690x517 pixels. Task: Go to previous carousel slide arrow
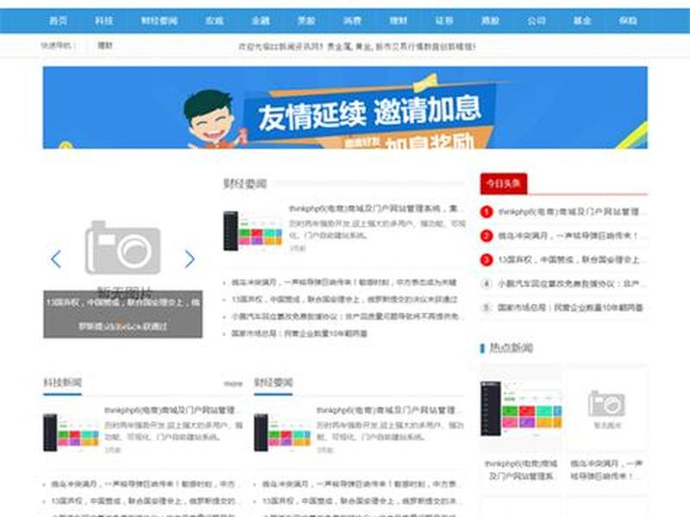tap(56, 259)
